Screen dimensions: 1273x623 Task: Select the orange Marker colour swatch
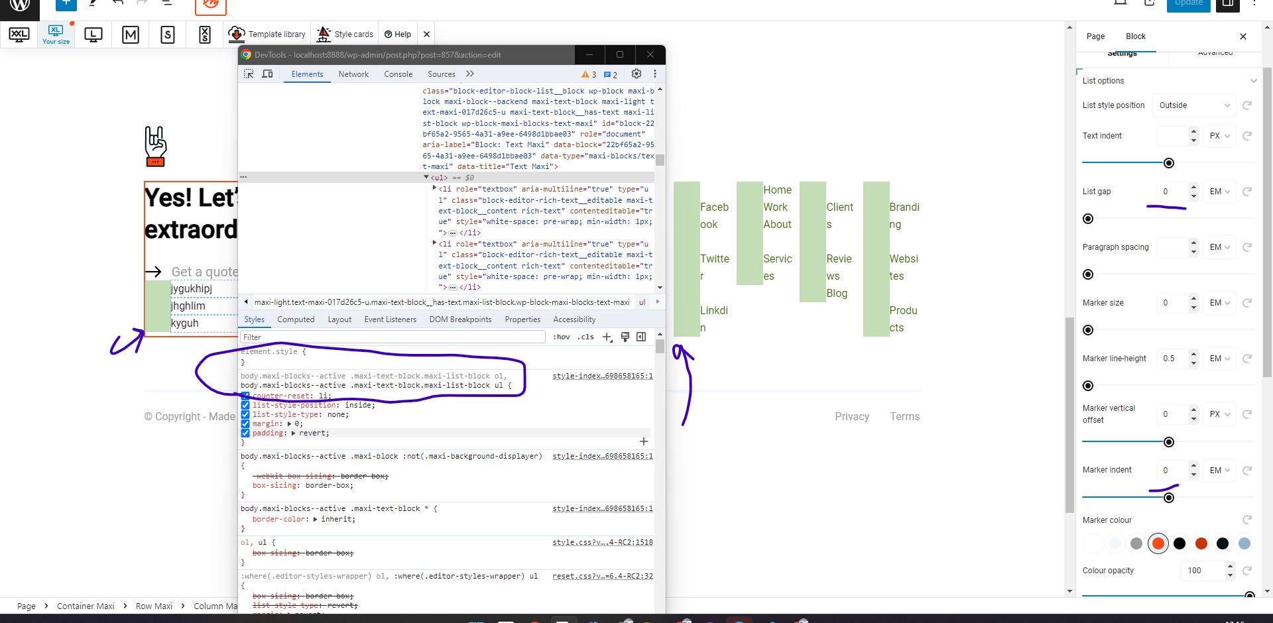click(x=1158, y=543)
